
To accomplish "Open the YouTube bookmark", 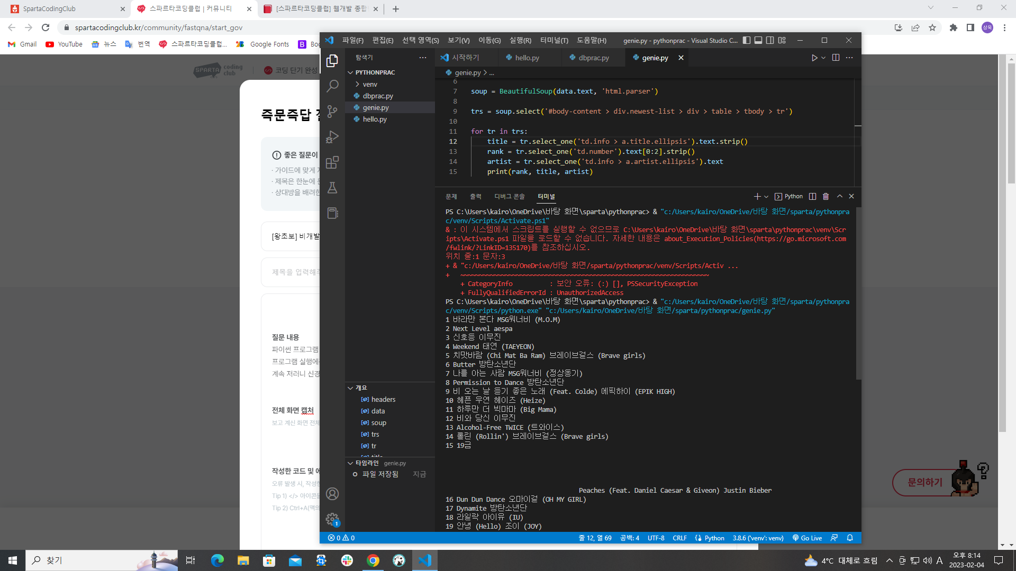I will click(x=64, y=44).
